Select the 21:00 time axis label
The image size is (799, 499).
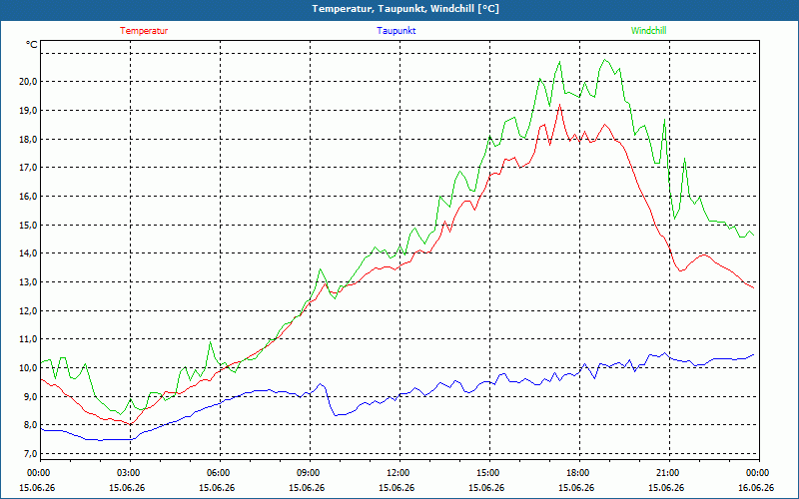[668, 473]
